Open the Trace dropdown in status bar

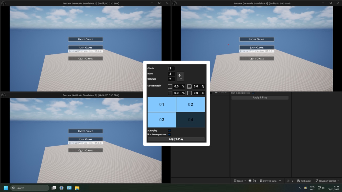coord(239,181)
